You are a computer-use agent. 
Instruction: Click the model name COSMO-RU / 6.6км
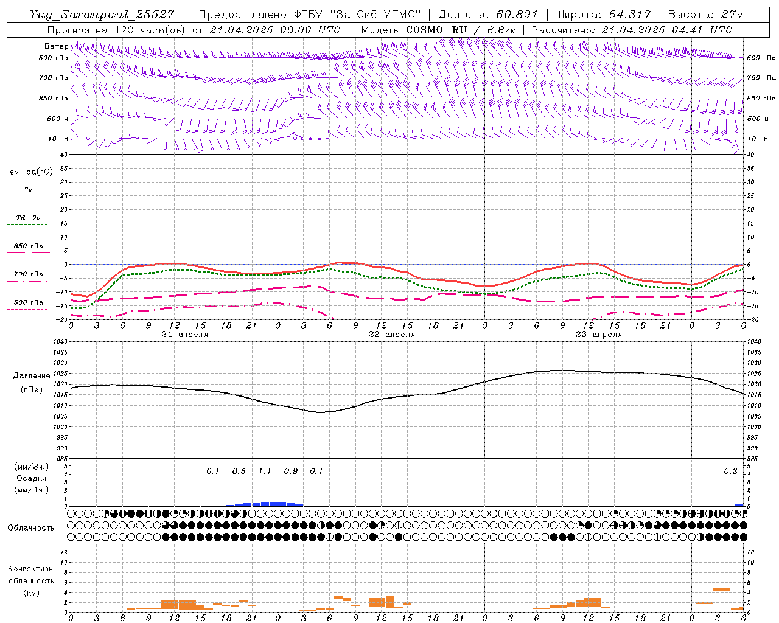pos(461,30)
